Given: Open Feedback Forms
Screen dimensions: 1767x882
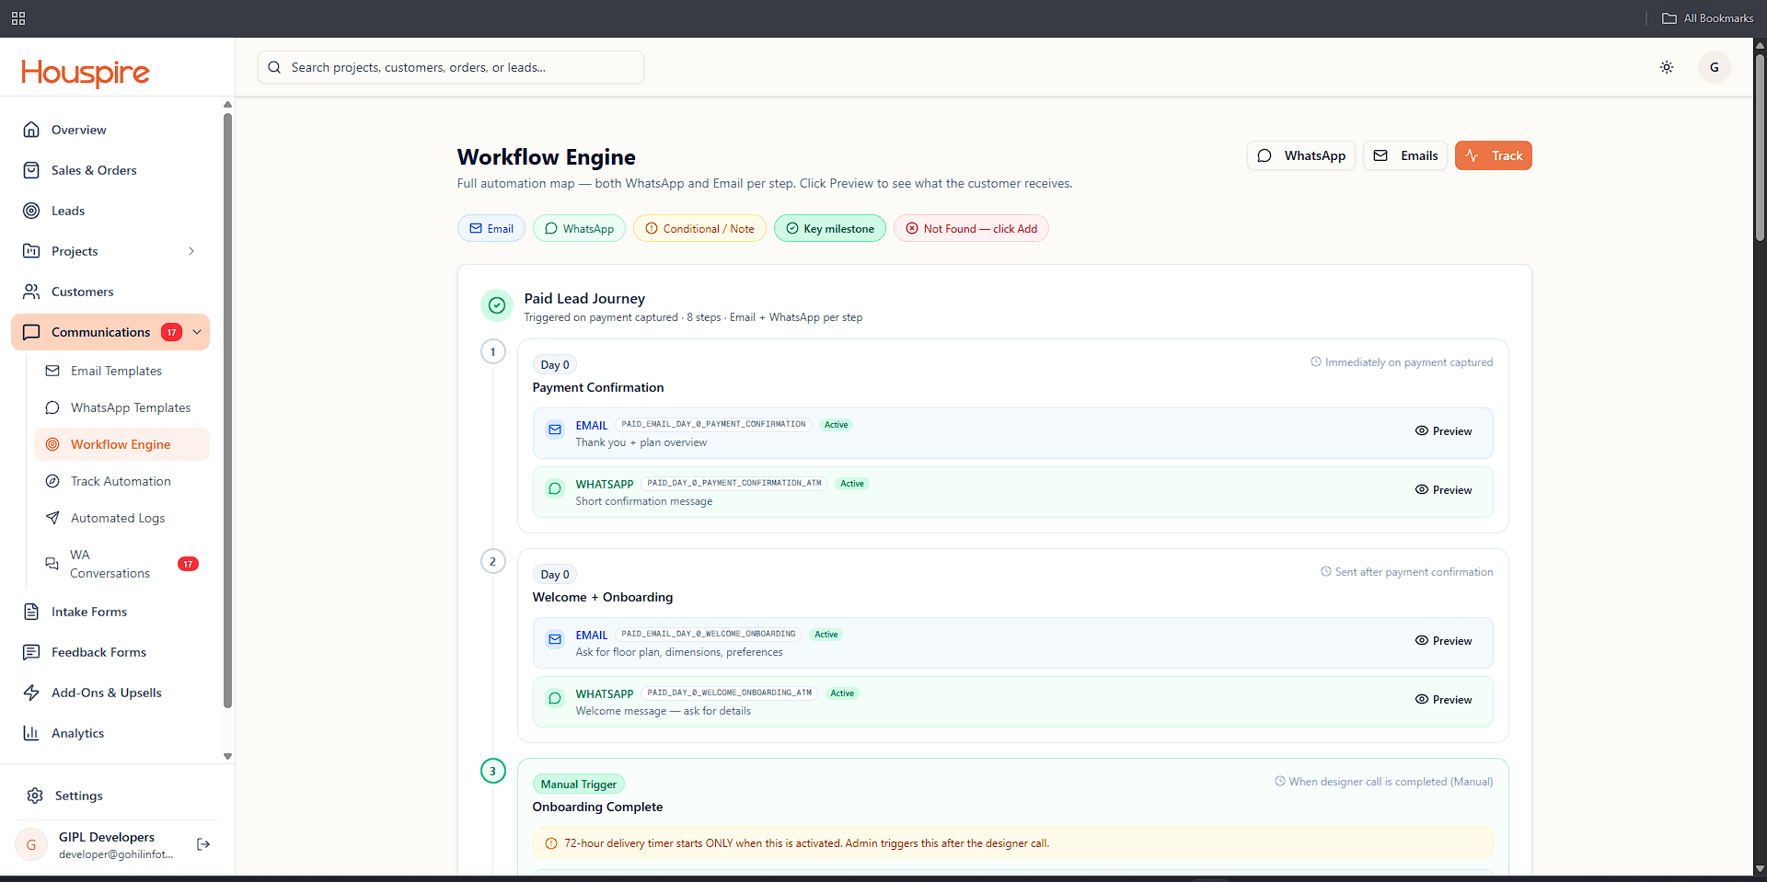Looking at the screenshot, I should [x=110, y=652].
